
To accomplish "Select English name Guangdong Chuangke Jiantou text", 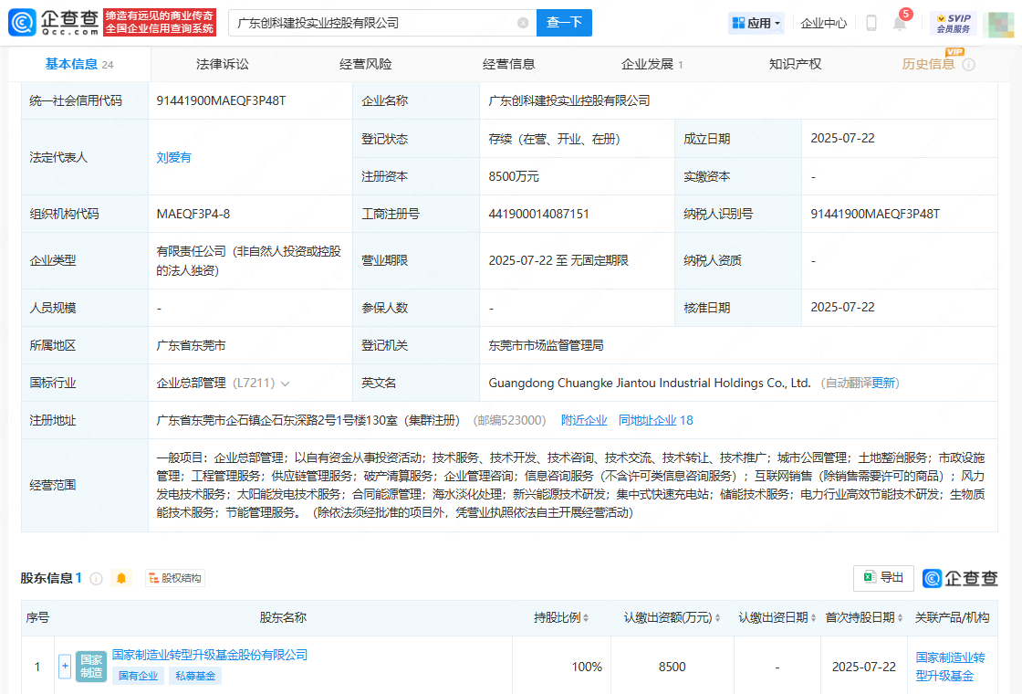I will click(650, 383).
